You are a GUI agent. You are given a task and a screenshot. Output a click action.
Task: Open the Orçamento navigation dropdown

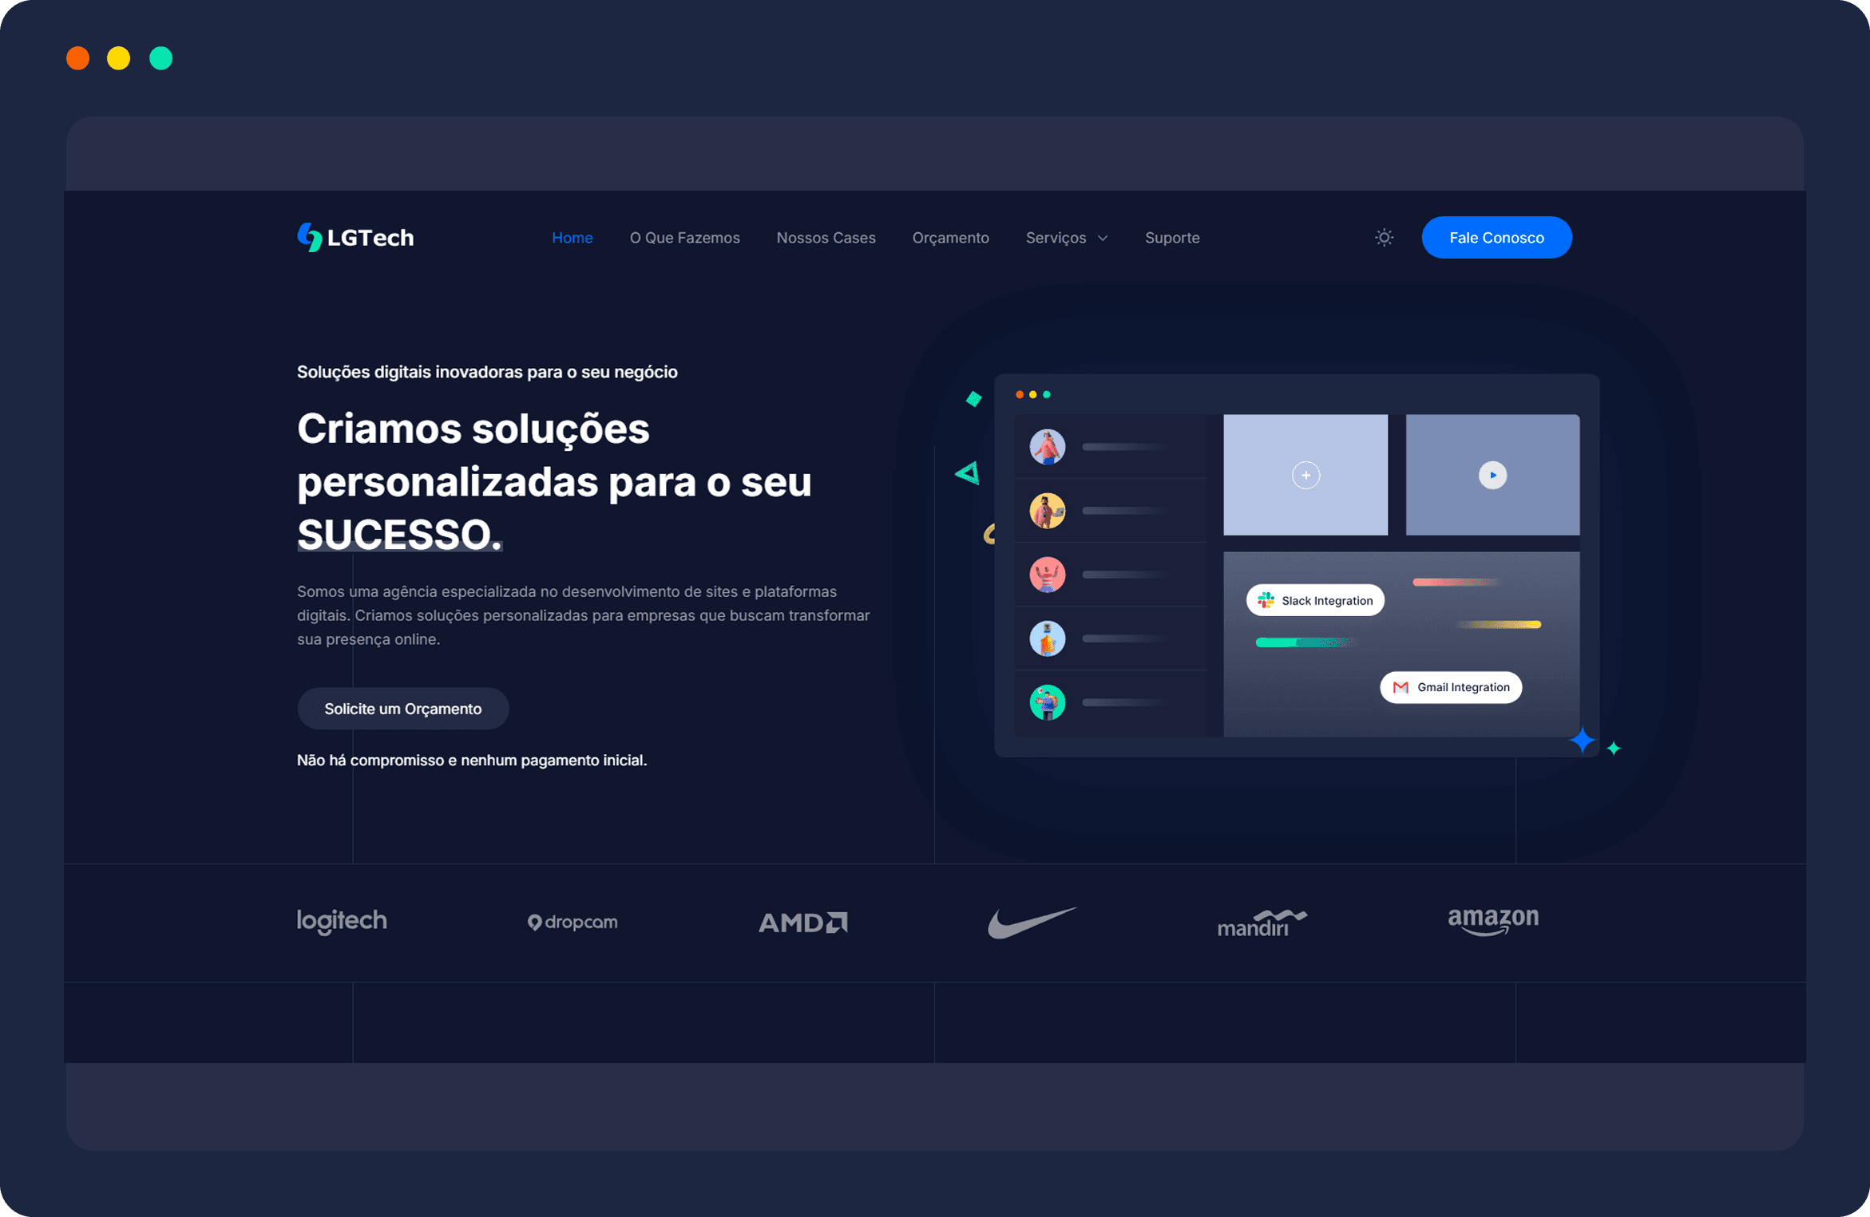click(950, 237)
